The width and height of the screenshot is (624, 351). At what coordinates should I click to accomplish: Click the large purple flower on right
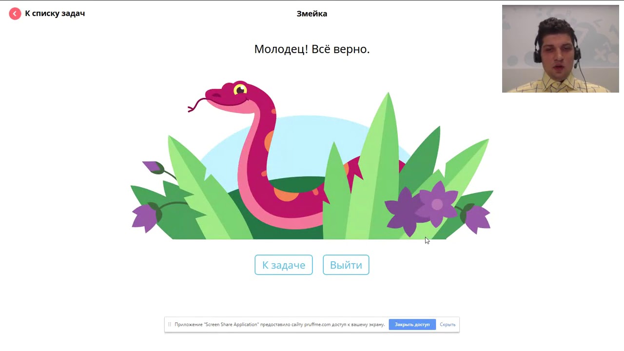click(437, 204)
